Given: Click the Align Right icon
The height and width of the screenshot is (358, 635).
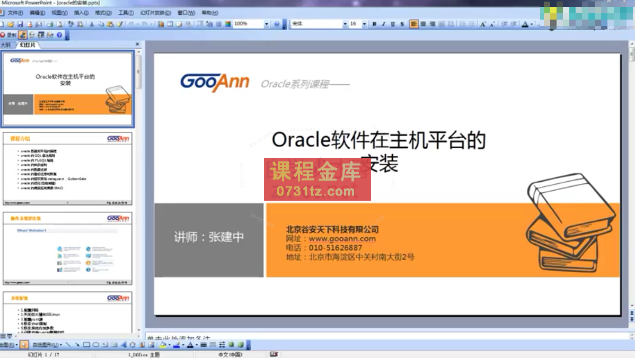Looking at the screenshot, I should 432,24.
